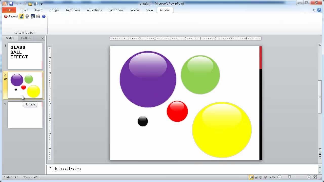Switch to the Transitions ribbon tab

73,10
